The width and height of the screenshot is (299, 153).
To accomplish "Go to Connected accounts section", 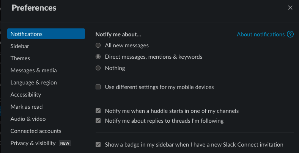I will coord(36,131).
